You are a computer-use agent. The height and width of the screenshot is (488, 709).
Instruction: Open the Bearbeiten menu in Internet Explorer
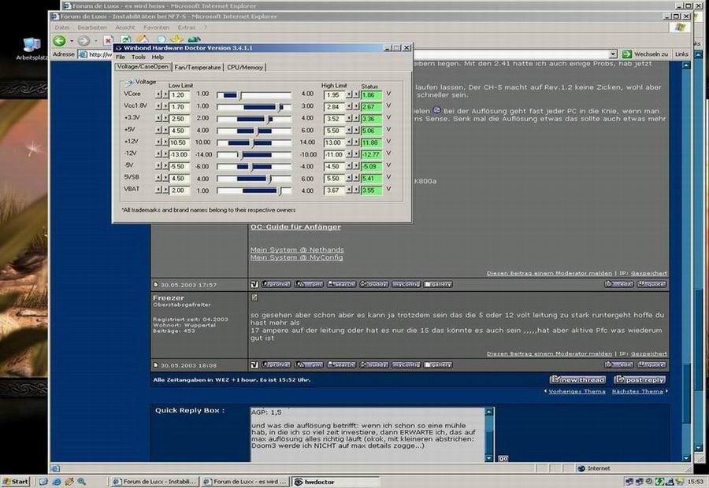92,28
